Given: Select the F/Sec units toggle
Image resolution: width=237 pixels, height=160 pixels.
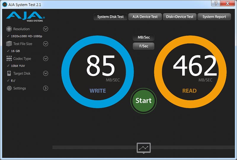Looking at the screenshot, I should pyautogui.click(x=144, y=46).
